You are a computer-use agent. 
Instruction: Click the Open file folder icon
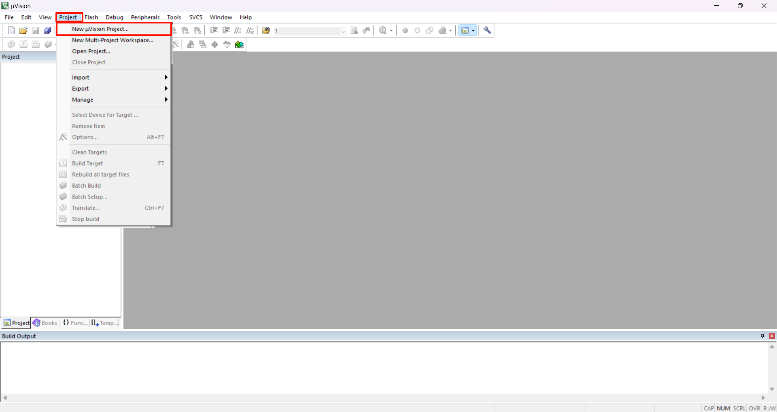point(23,30)
